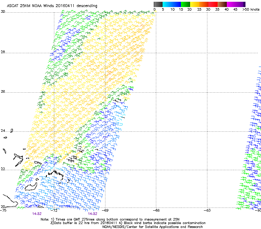This screenshot has height=229, width=261.
Task: Click the latitude label '26'
Action: click(x=3, y=92)
